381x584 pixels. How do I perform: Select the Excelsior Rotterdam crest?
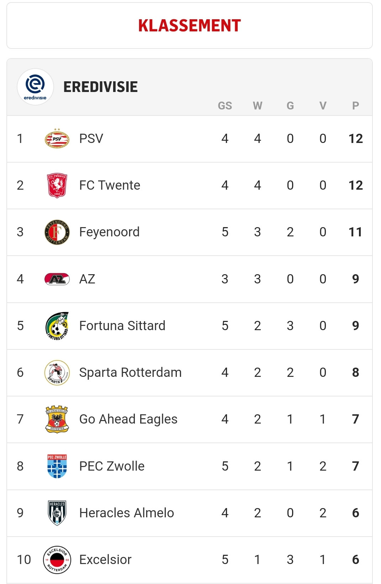(57, 560)
